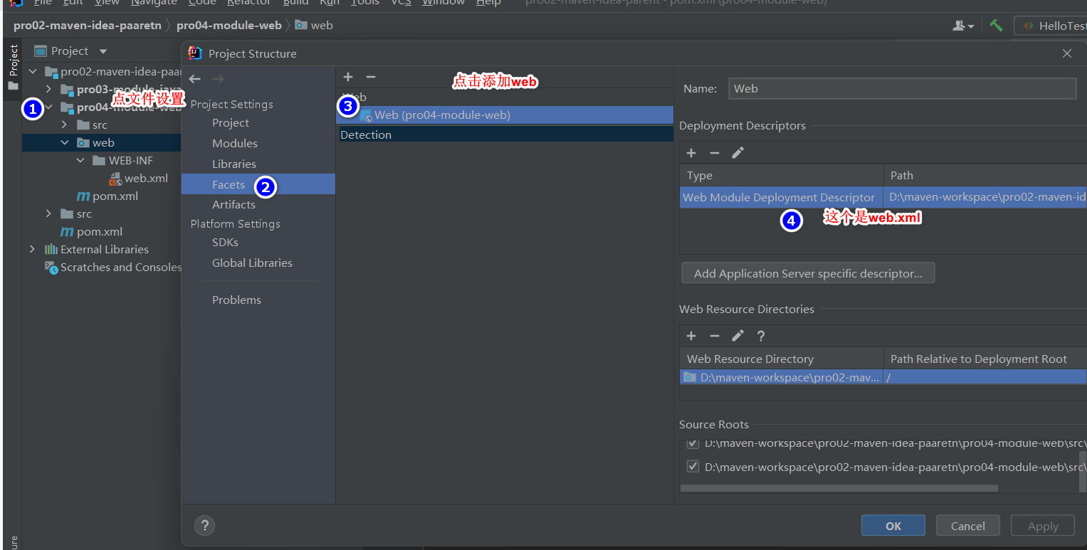Click the Name input field
Screen dimensions: 1087x550
click(902, 88)
